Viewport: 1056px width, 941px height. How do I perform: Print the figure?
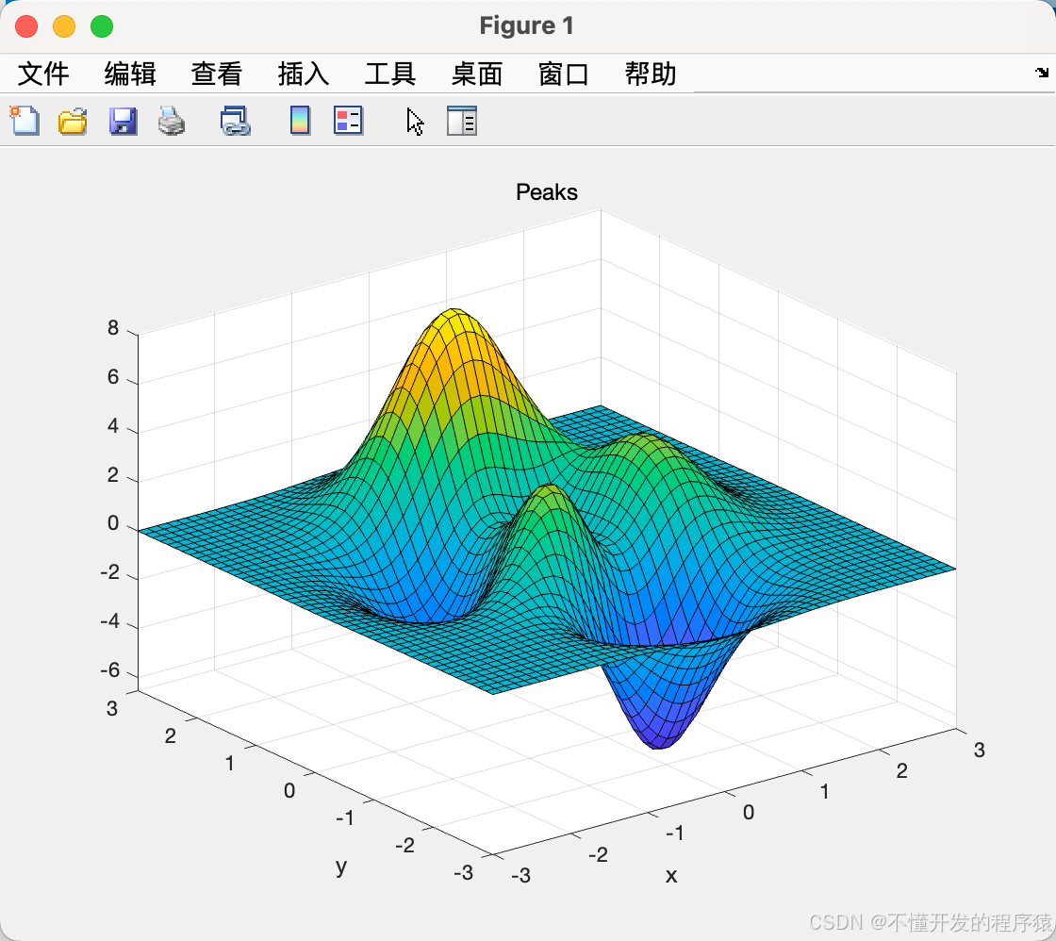pyautogui.click(x=172, y=121)
